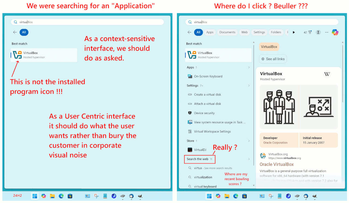Switch to the Apps filter tab
Viewport: 349px width, 203px height.
[x=210, y=32]
